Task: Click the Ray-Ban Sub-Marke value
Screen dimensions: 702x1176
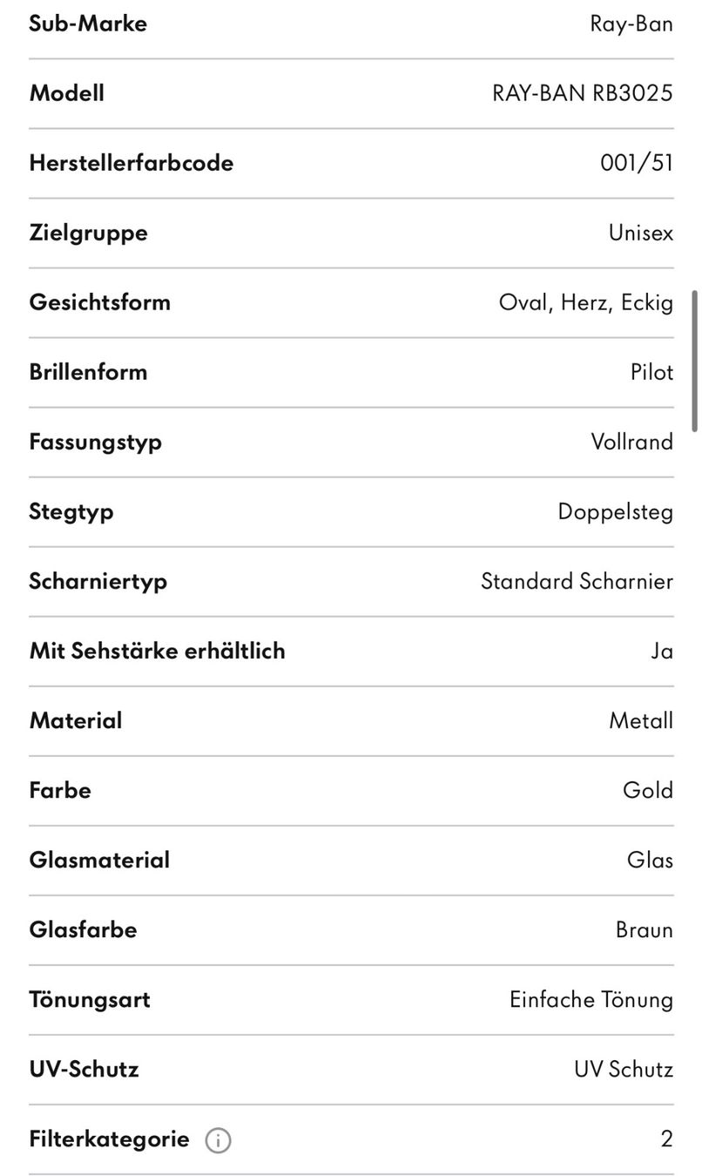Action: point(631,24)
